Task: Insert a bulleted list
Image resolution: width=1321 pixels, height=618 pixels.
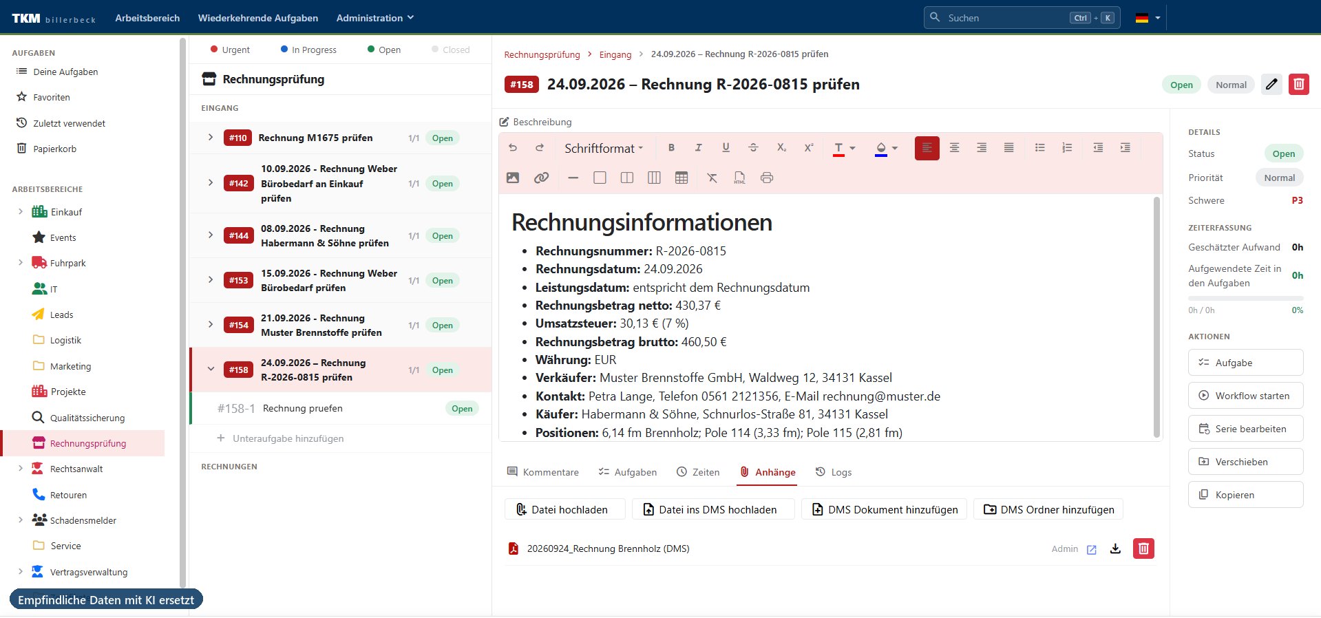Action: 1039,148
